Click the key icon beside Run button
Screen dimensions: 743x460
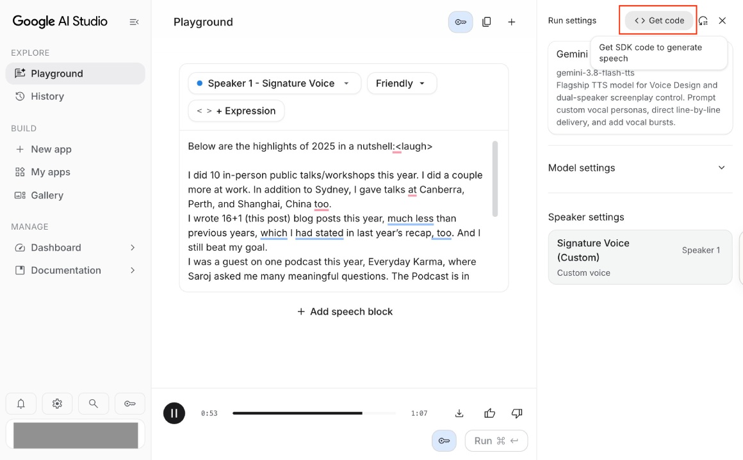[x=444, y=441]
